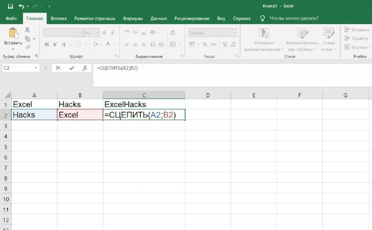Open the Quick Access Toolbar customize arrow
The width and height of the screenshot is (372, 230).
tap(49, 7)
